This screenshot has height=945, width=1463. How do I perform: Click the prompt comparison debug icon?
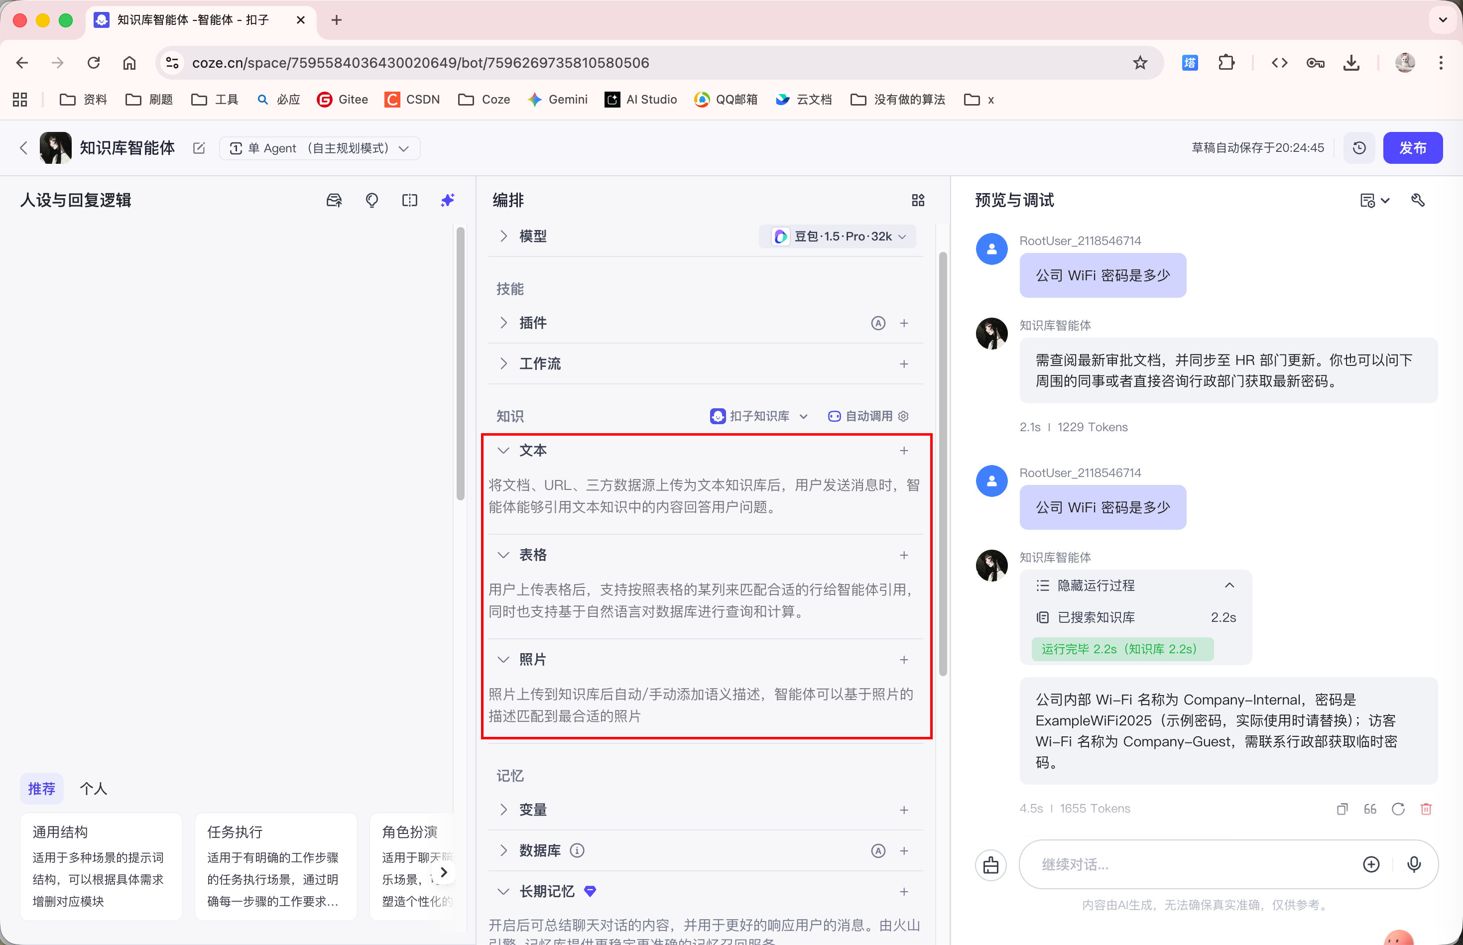tap(409, 200)
